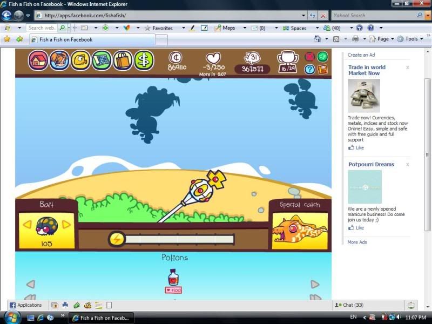Toggle the red button beside the speaker

coord(310,56)
